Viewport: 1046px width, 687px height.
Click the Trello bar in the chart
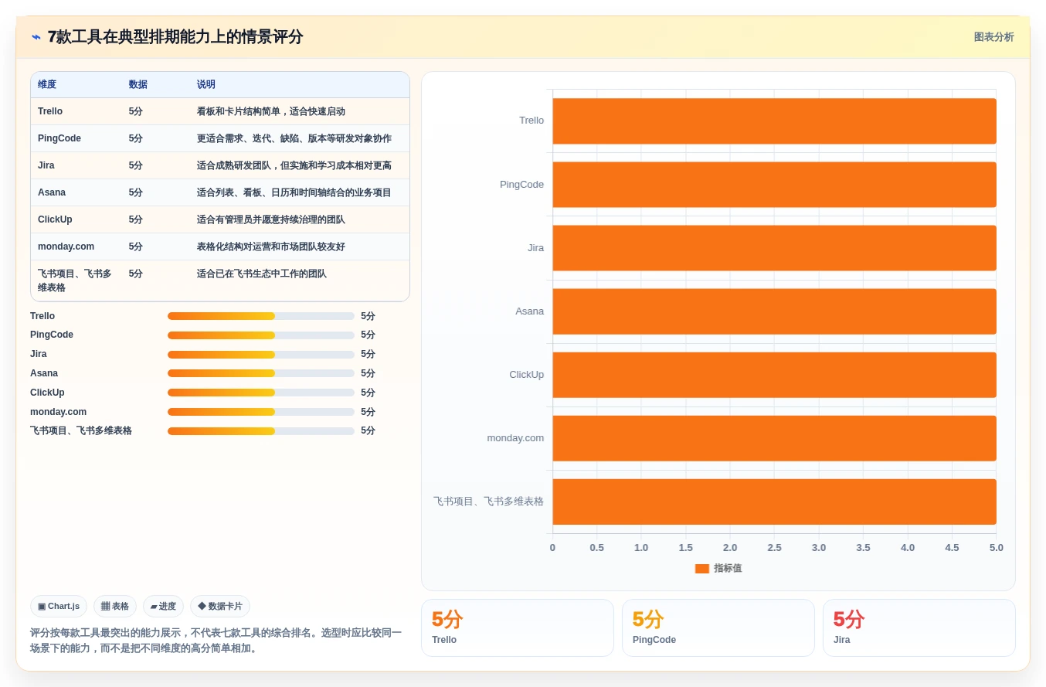tap(774, 121)
